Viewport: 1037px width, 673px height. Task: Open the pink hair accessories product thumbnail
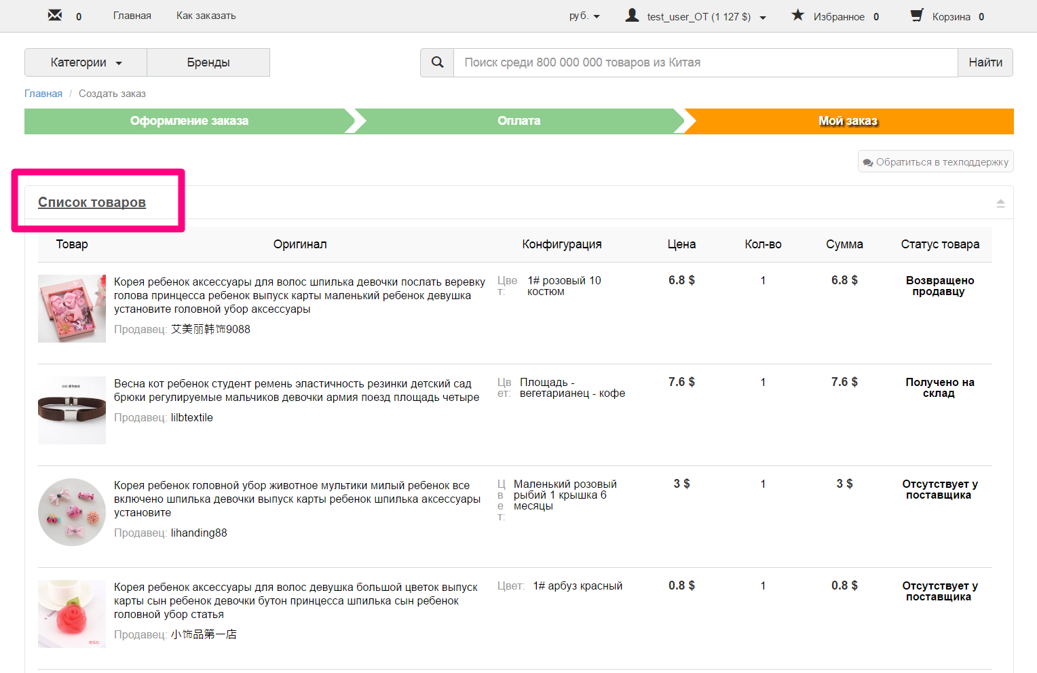click(x=71, y=308)
